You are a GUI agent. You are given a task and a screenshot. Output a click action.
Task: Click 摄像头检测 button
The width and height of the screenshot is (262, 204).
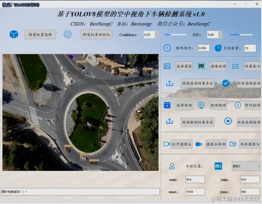coord(216,144)
